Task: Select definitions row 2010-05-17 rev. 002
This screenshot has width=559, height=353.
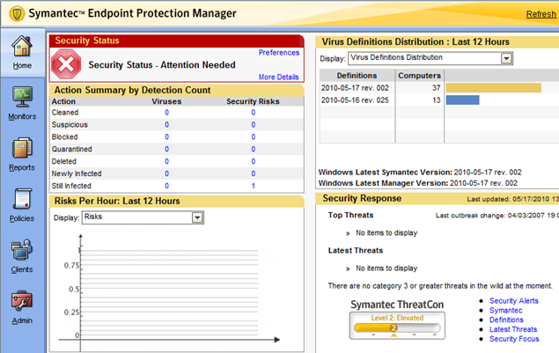Action: tap(355, 88)
